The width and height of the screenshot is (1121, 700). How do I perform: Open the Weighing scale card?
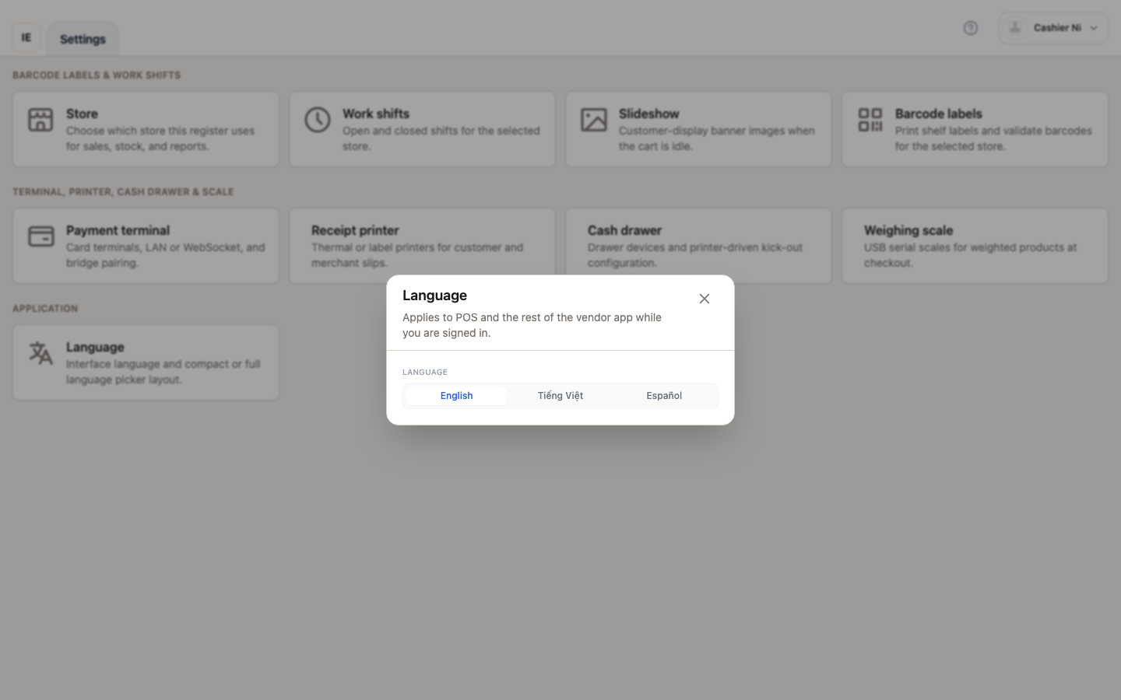tap(975, 246)
